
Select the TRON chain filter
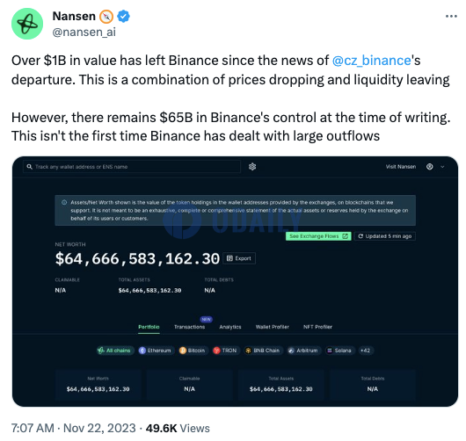pyautogui.click(x=225, y=351)
